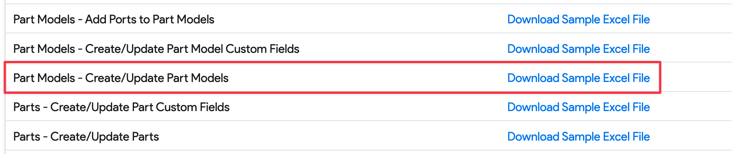Screen dimensions: 732x154
Task: Download sample Excel for Create/Update Part Models
Action: point(578,78)
